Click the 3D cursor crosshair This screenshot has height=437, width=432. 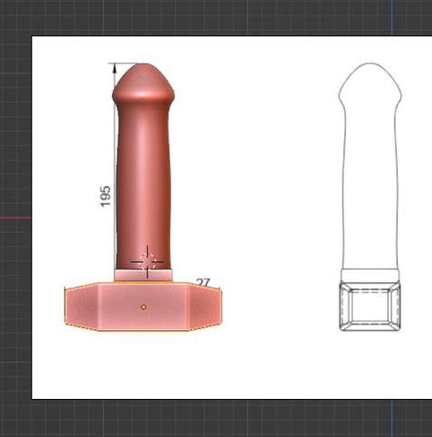click(x=148, y=262)
